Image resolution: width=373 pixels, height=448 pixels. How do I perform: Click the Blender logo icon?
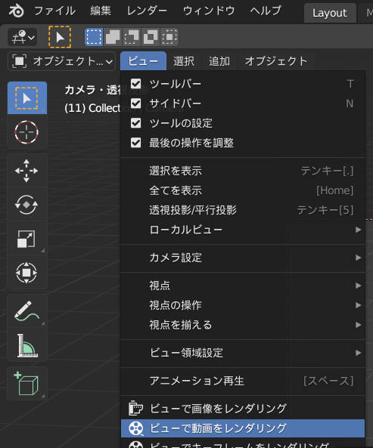[x=16, y=11]
